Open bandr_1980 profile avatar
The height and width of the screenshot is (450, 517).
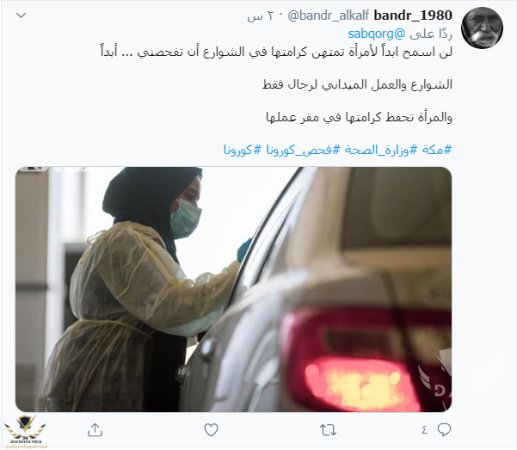(482, 28)
